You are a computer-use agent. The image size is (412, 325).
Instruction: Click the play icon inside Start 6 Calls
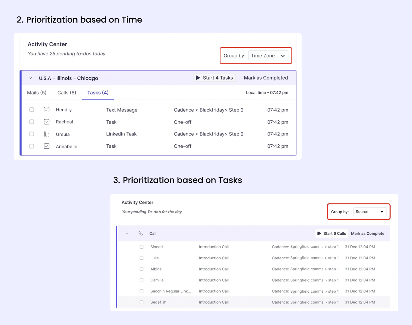pos(319,233)
